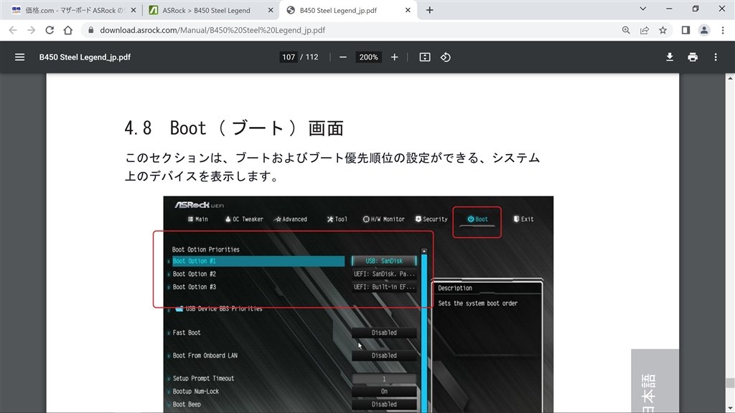Click USB Device BBS Priorities text
Screen dimensions: 735x413
(224, 308)
